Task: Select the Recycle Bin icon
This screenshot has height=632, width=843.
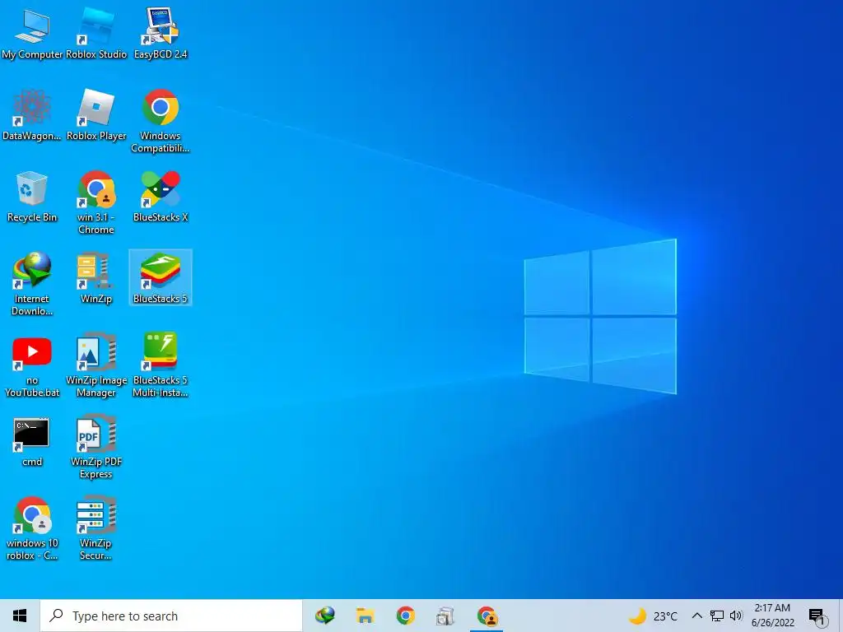Action: pos(32,197)
